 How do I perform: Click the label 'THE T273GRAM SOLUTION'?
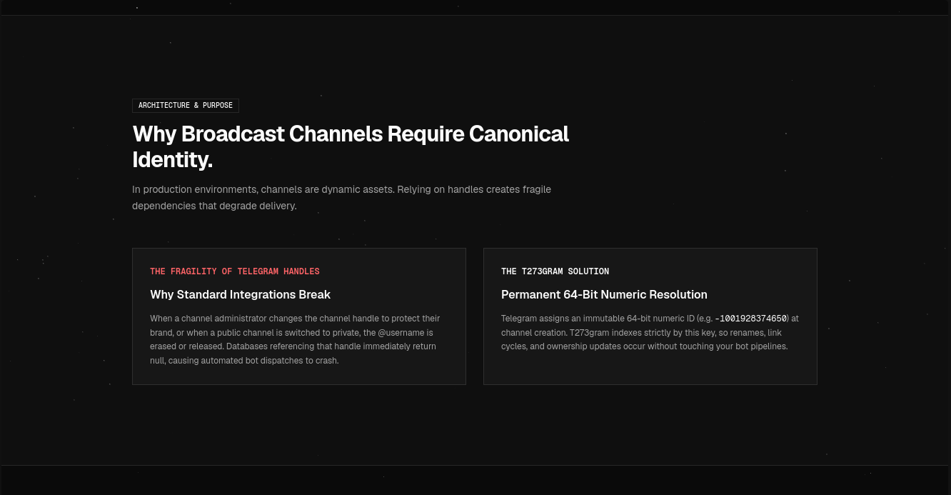point(555,271)
